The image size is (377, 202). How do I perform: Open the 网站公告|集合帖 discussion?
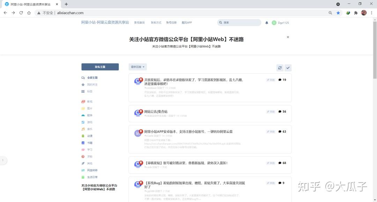click(156, 111)
